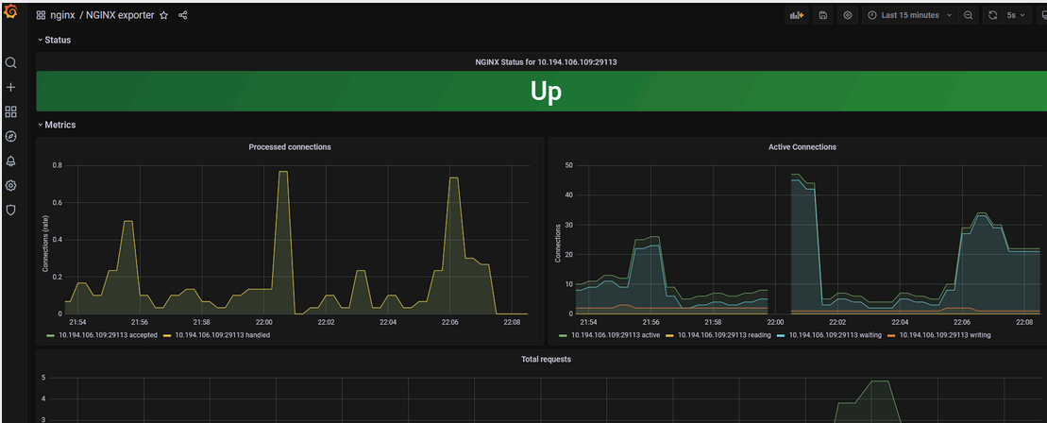The width and height of the screenshot is (1047, 423).
Task: Click the refresh dashboard button
Action: point(992,16)
